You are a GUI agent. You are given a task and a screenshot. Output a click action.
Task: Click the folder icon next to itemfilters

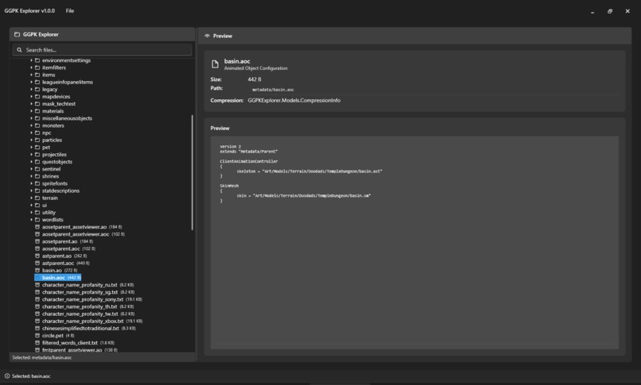pos(37,67)
